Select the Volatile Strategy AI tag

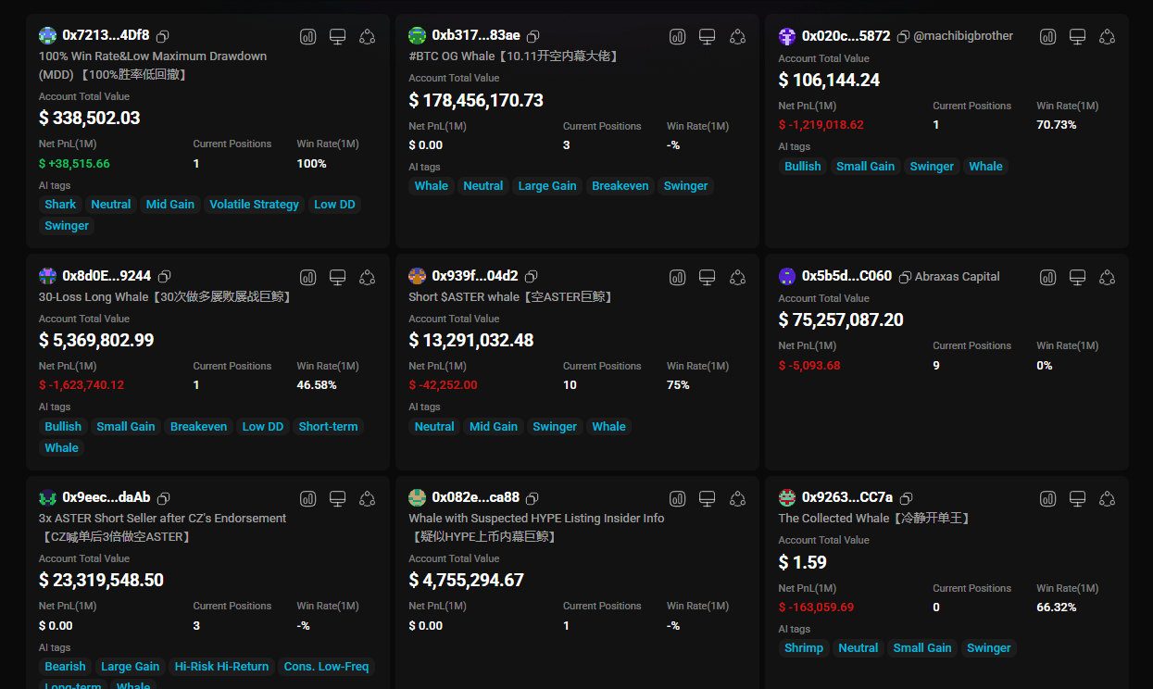tap(254, 205)
